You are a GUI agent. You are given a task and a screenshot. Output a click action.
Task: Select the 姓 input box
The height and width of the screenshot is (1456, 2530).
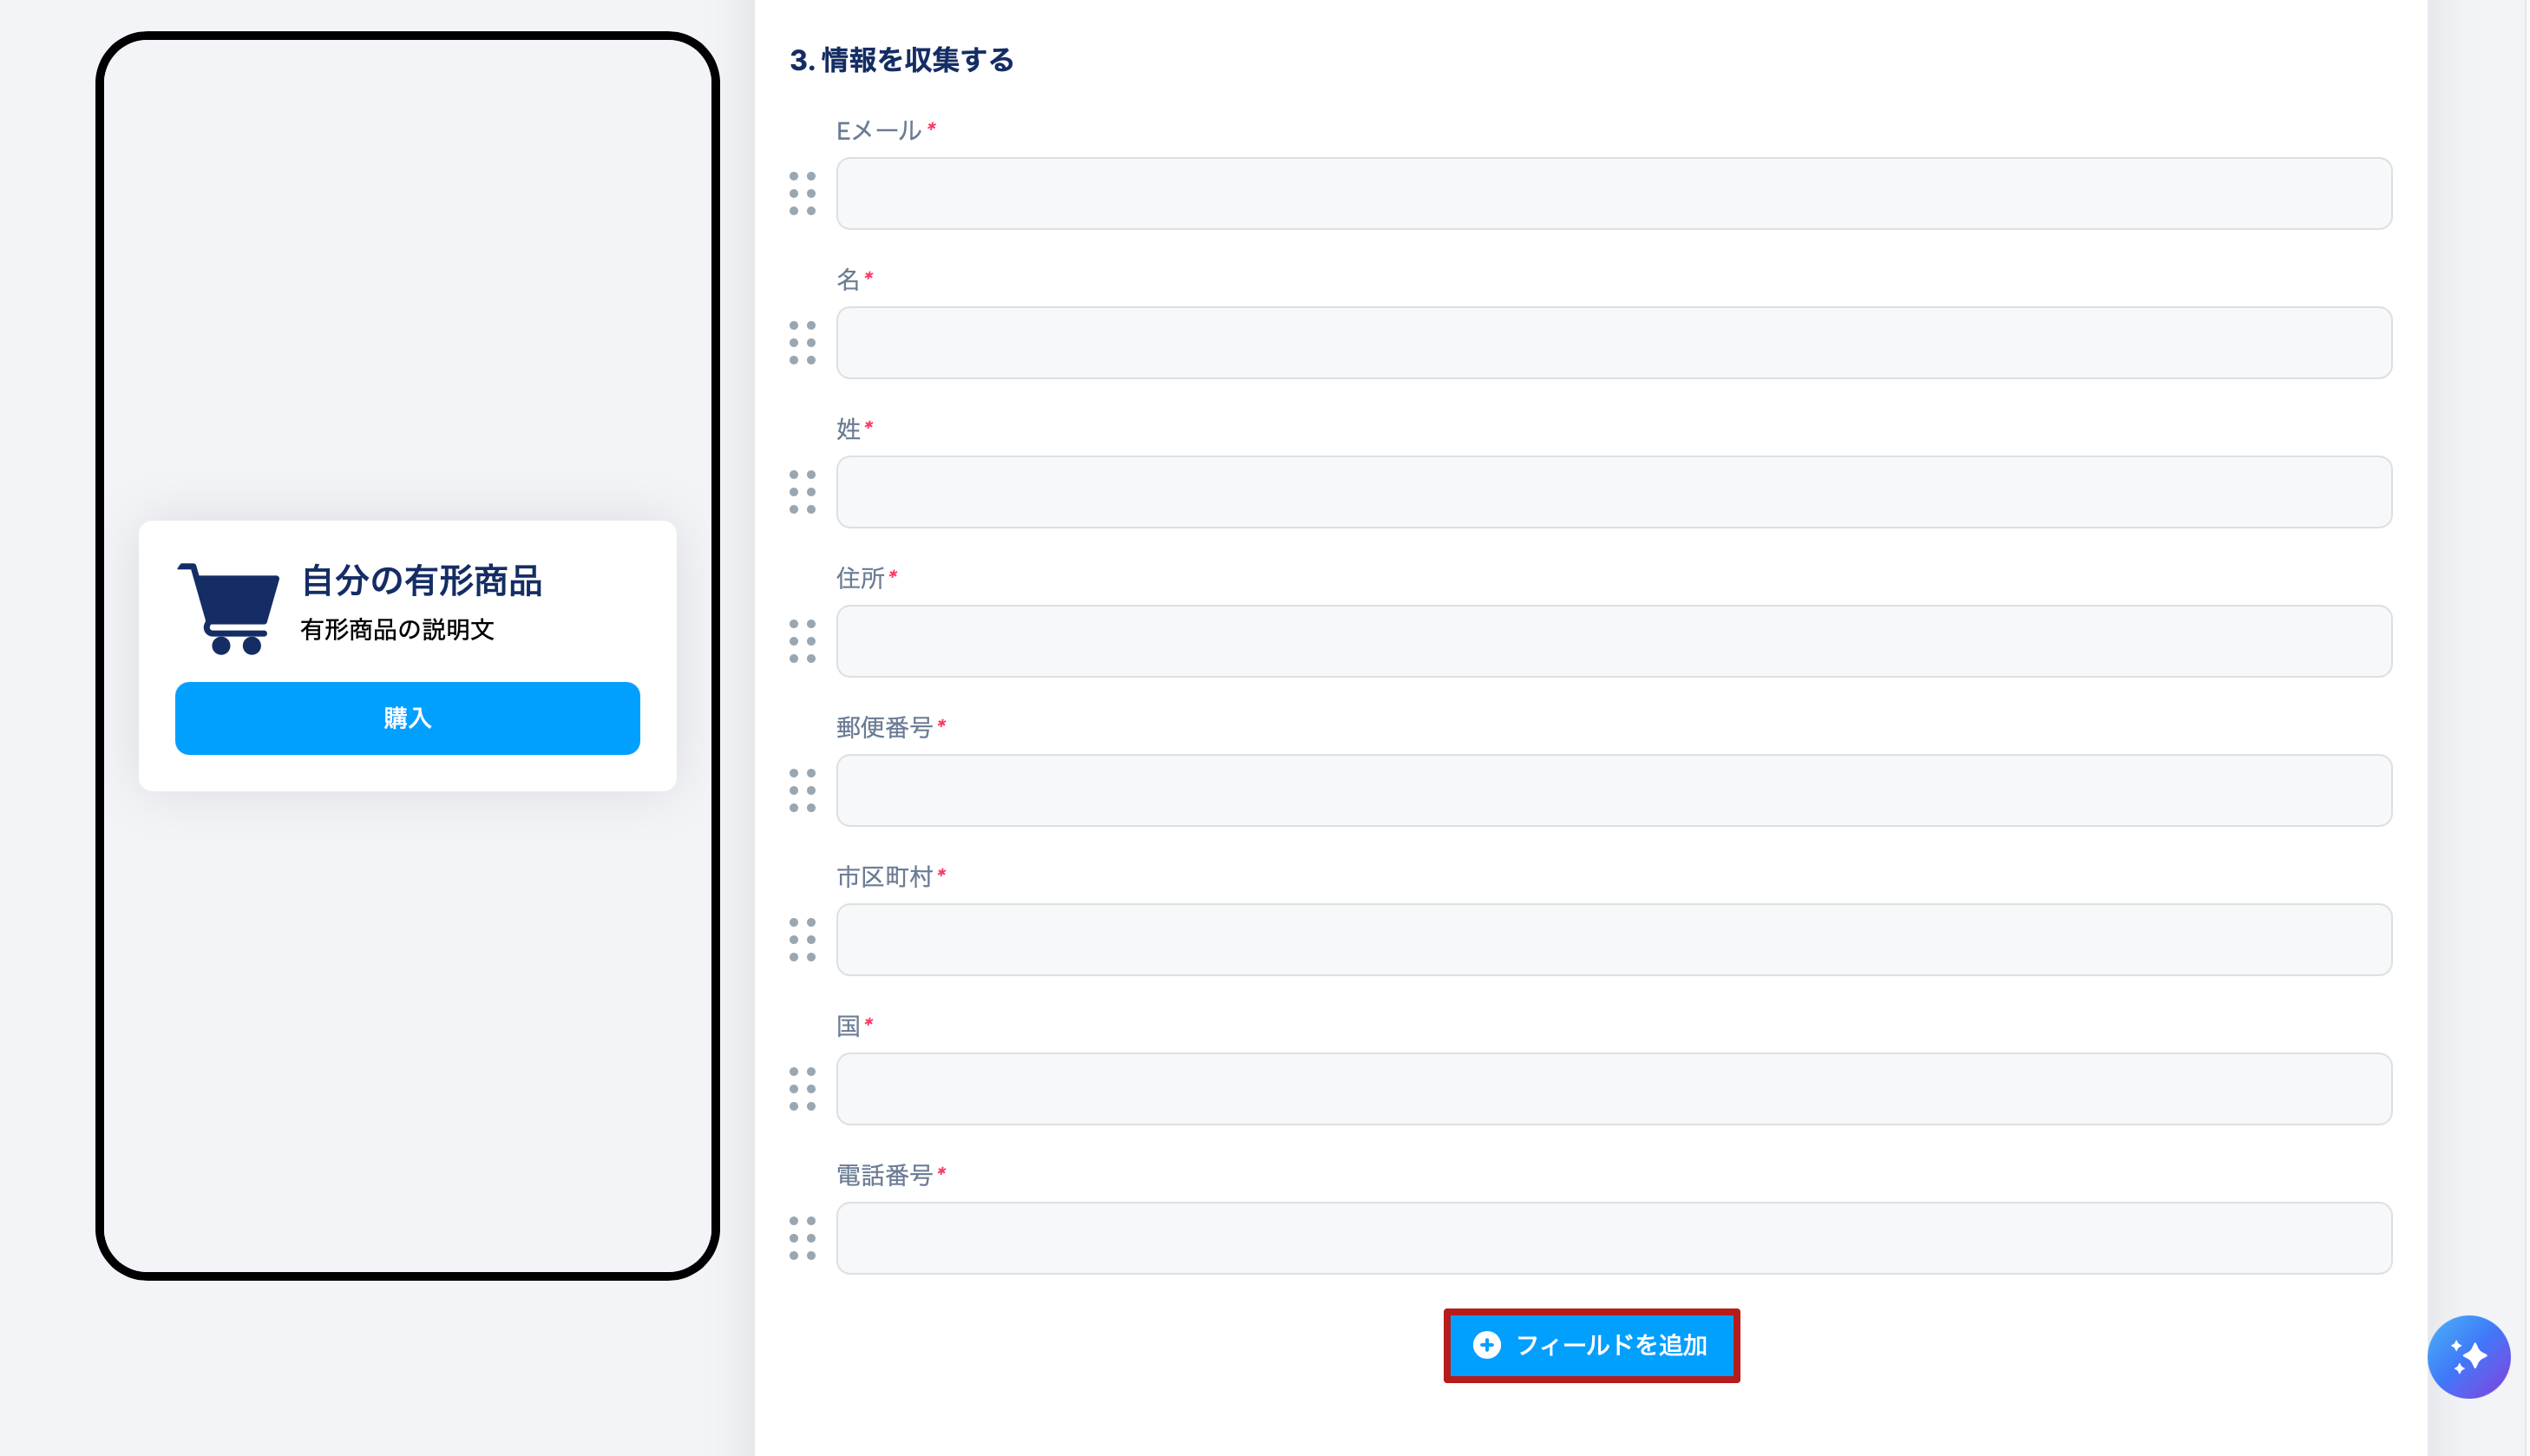[x=1614, y=492]
